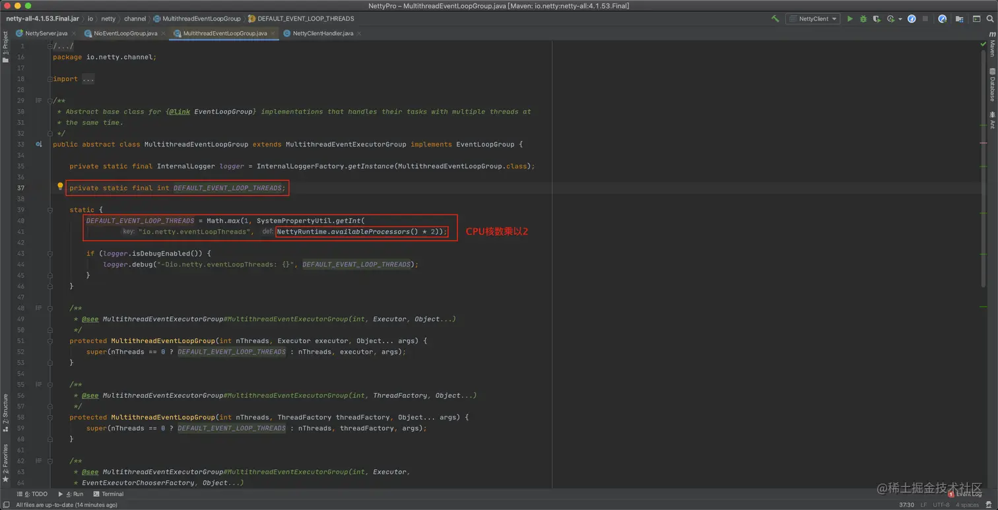998x510 pixels.
Task: Collapse the constructor at line 58
Action: pyautogui.click(x=50, y=417)
